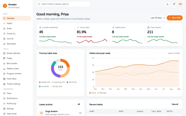Click the STATUS column header

coord(169,111)
